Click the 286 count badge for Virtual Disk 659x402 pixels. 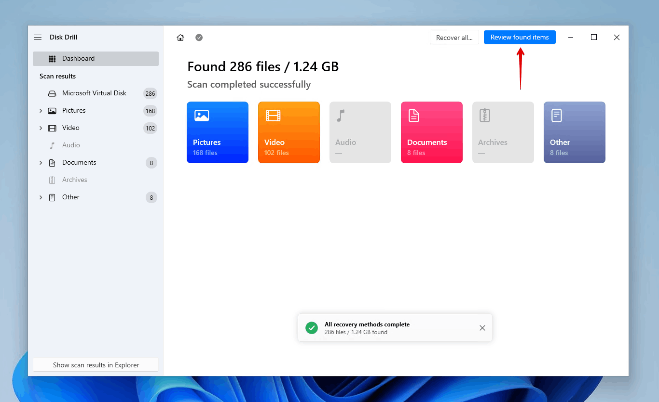[x=151, y=94]
